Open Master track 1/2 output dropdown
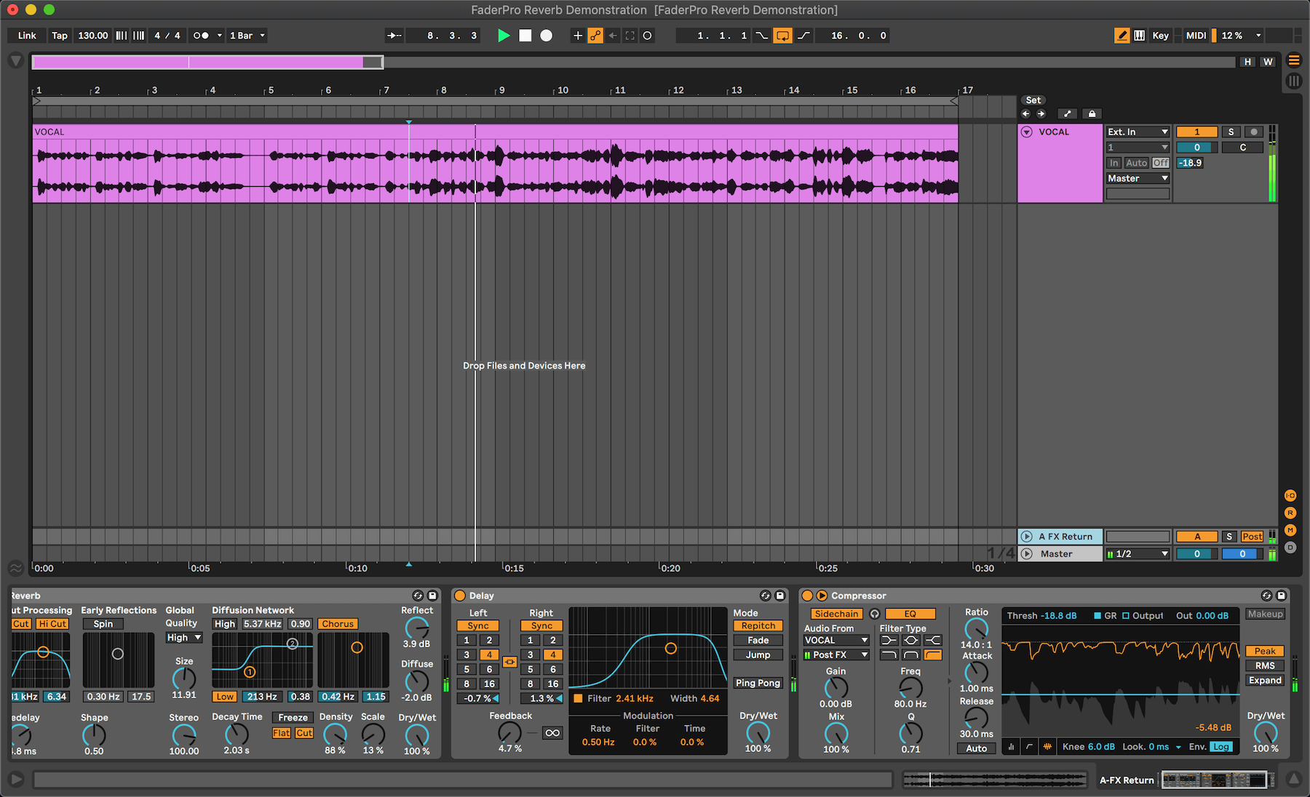The width and height of the screenshot is (1310, 797). coord(1138,554)
